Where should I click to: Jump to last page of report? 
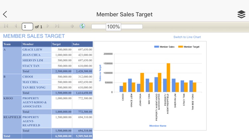click(57, 26)
